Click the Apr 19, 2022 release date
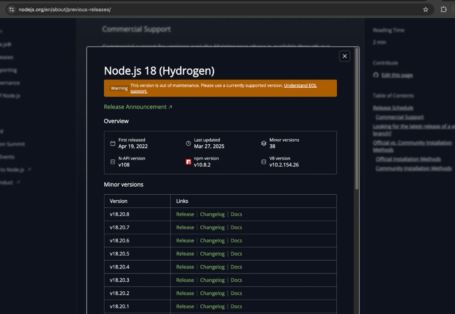 point(133,146)
